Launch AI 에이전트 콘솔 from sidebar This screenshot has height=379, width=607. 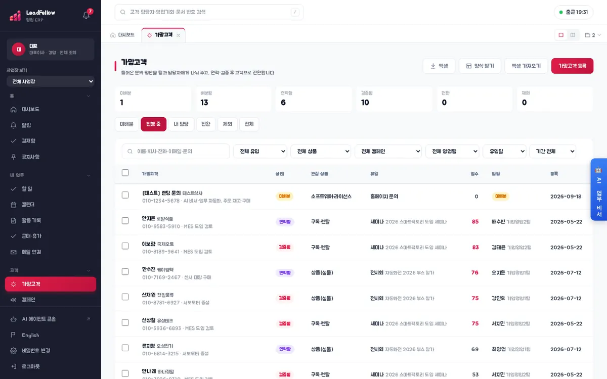click(51, 319)
